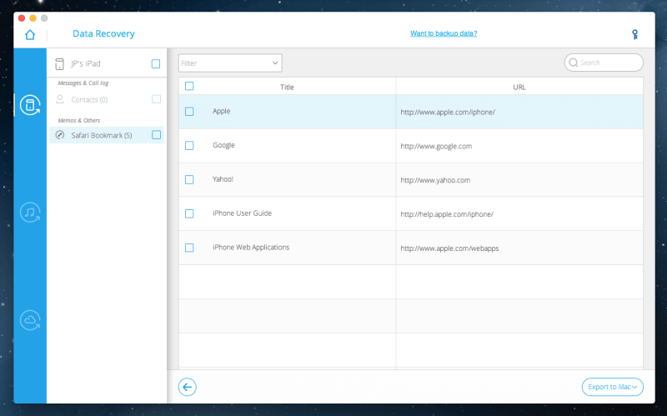The width and height of the screenshot is (667, 416).
Task: Check the Apple bookmark row checkbox
Action: tap(189, 112)
